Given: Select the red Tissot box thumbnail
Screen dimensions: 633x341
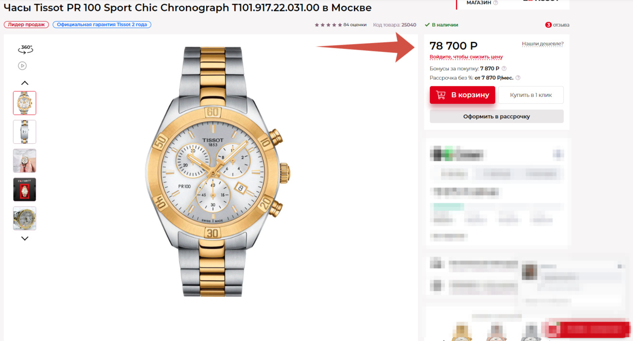Looking at the screenshot, I should coord(25,190).
